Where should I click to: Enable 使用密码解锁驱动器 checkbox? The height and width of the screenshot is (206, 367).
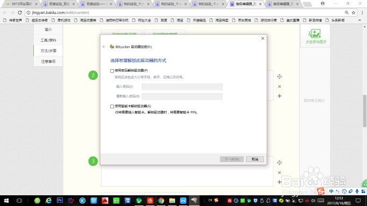click(112, 71)
